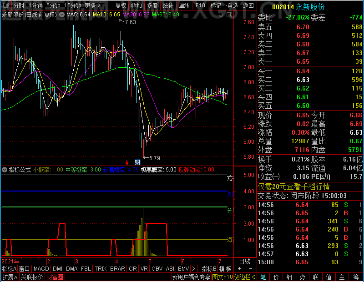Image resolution: width=364 pixels, height=282 pixels.
Task: Switch indicator to TRIX
Action: click(x=101, y=269)
